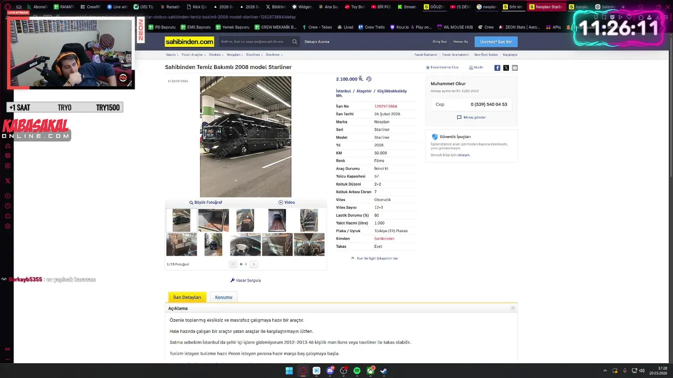The width and height of the screenshot is (673, 378).
Task: Open Büyük Fotoğraf view
Action: coord(206,202)
